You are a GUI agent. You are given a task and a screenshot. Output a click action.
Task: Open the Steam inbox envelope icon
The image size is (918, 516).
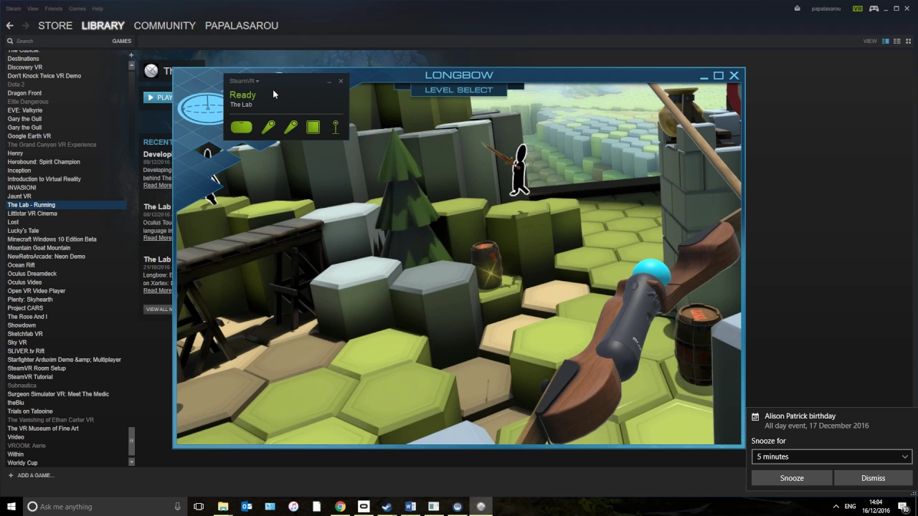[x=798, y=9]
